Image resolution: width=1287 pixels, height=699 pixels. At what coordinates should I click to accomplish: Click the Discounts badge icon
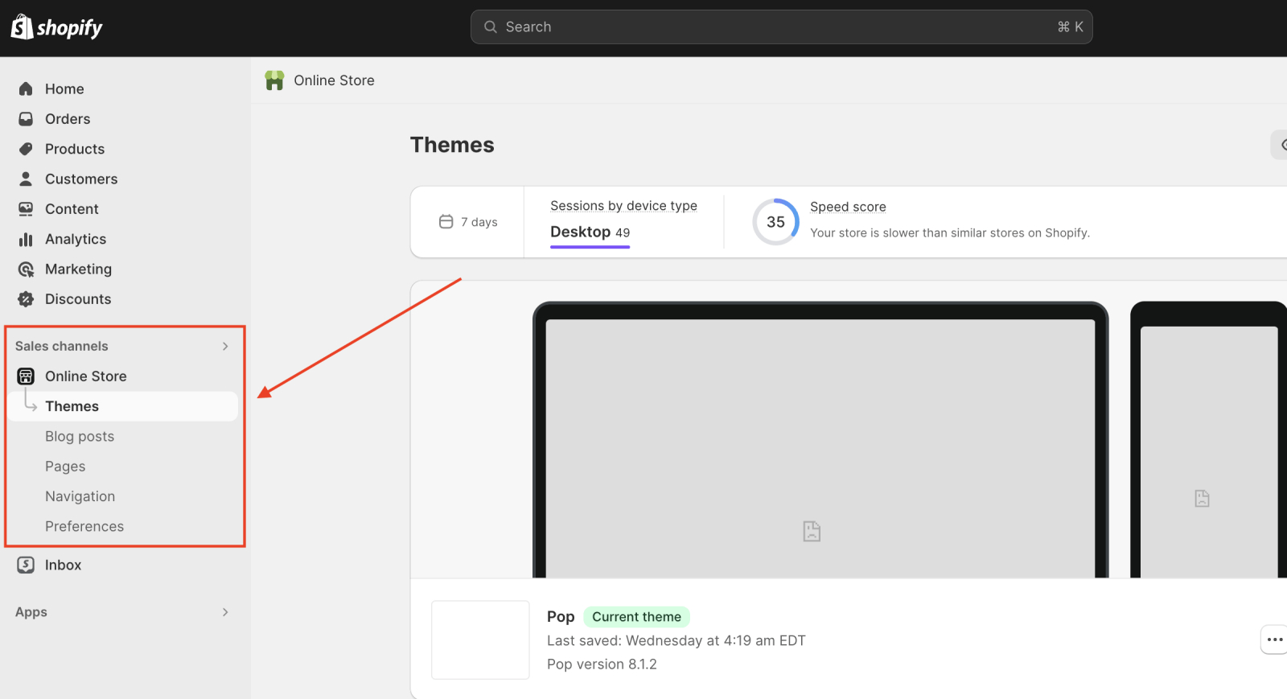pos(26,299)
